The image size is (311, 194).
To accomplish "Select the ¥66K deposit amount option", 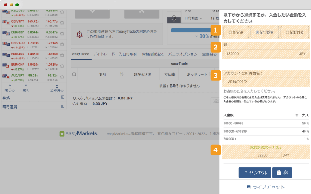I will (236, 32).
